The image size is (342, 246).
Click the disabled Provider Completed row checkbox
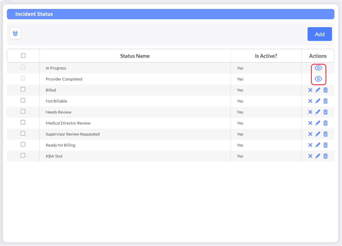click(23, 78)
